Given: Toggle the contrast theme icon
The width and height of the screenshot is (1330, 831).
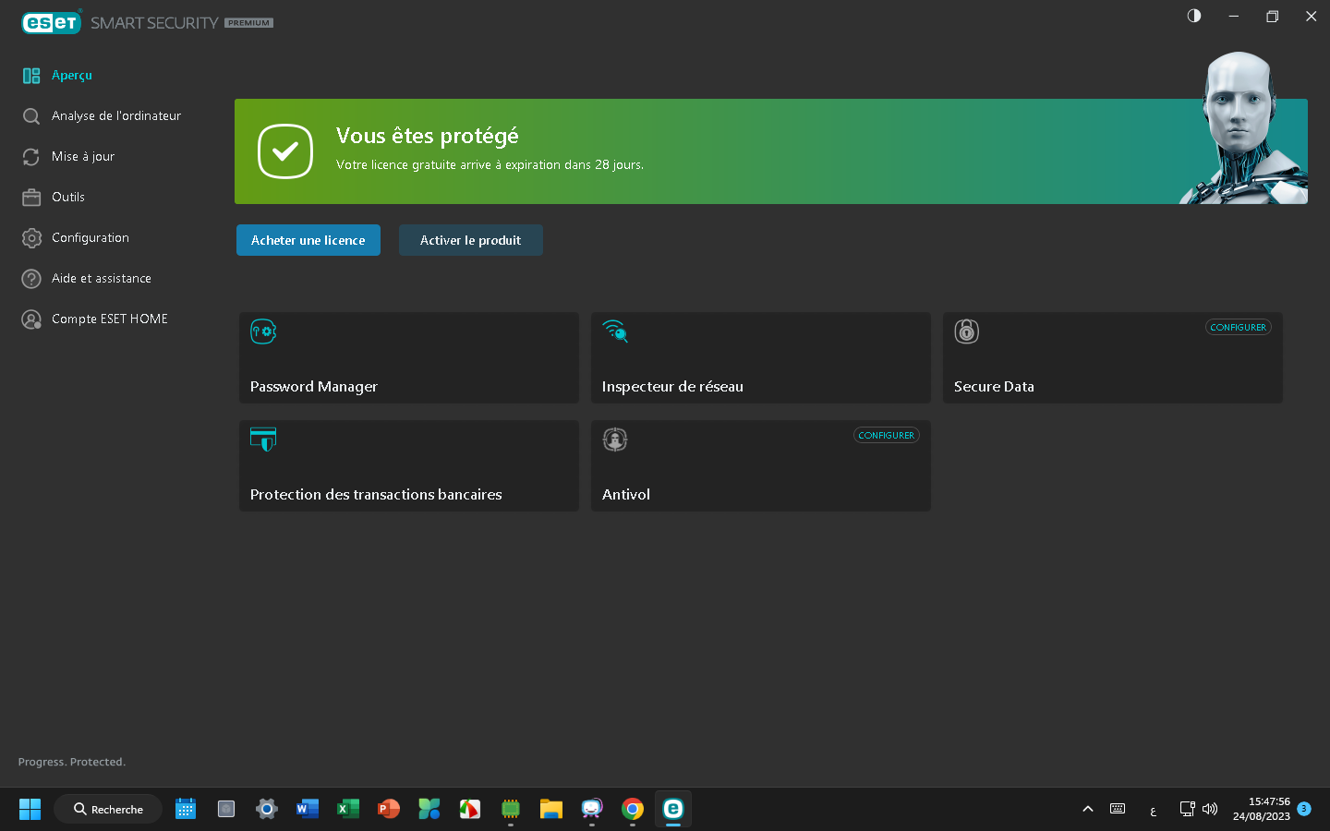Looking at the screenshot, I should pos(1194,16).
